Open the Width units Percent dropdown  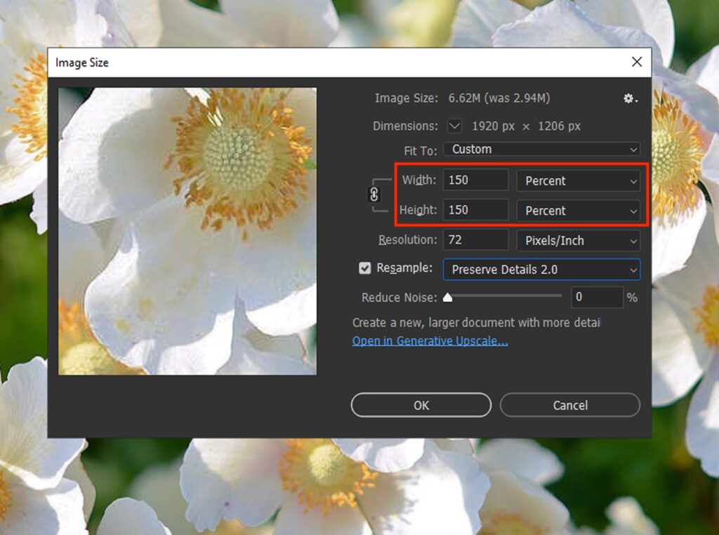click(577, 180)
